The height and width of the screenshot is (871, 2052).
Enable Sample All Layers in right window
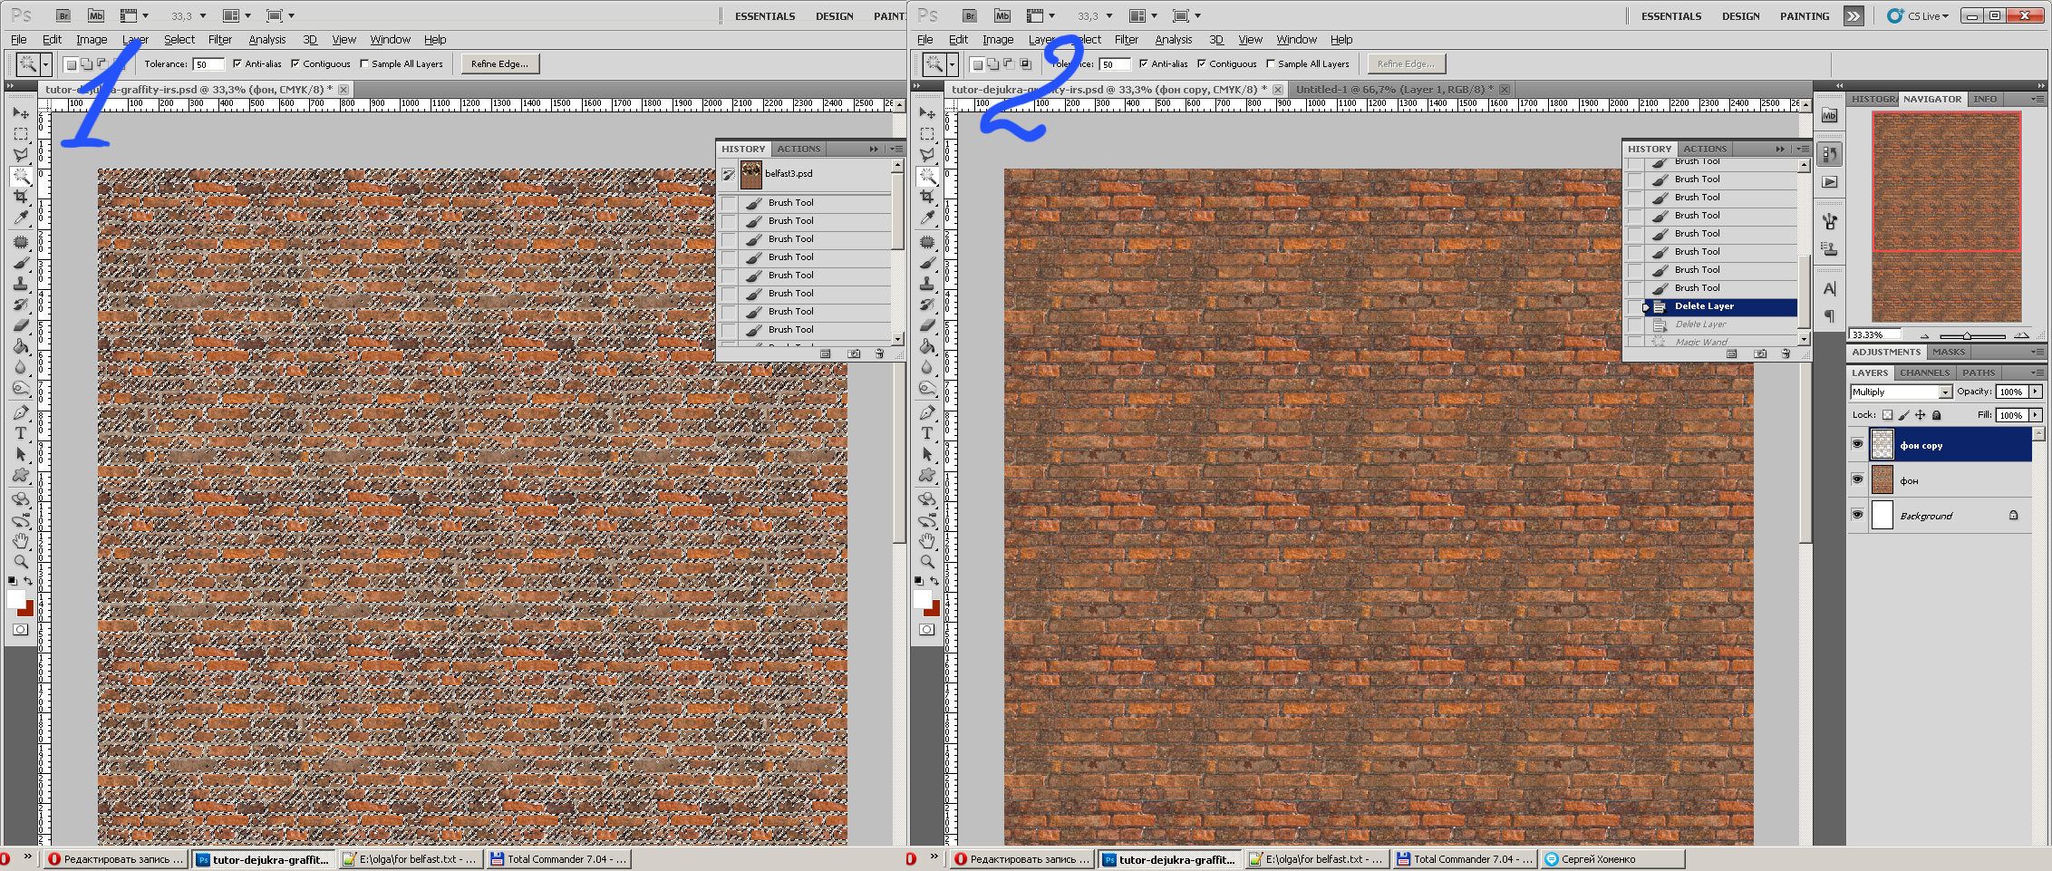[1270, 63]
